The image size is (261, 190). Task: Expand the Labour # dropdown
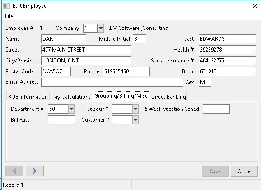coord(135,109)
